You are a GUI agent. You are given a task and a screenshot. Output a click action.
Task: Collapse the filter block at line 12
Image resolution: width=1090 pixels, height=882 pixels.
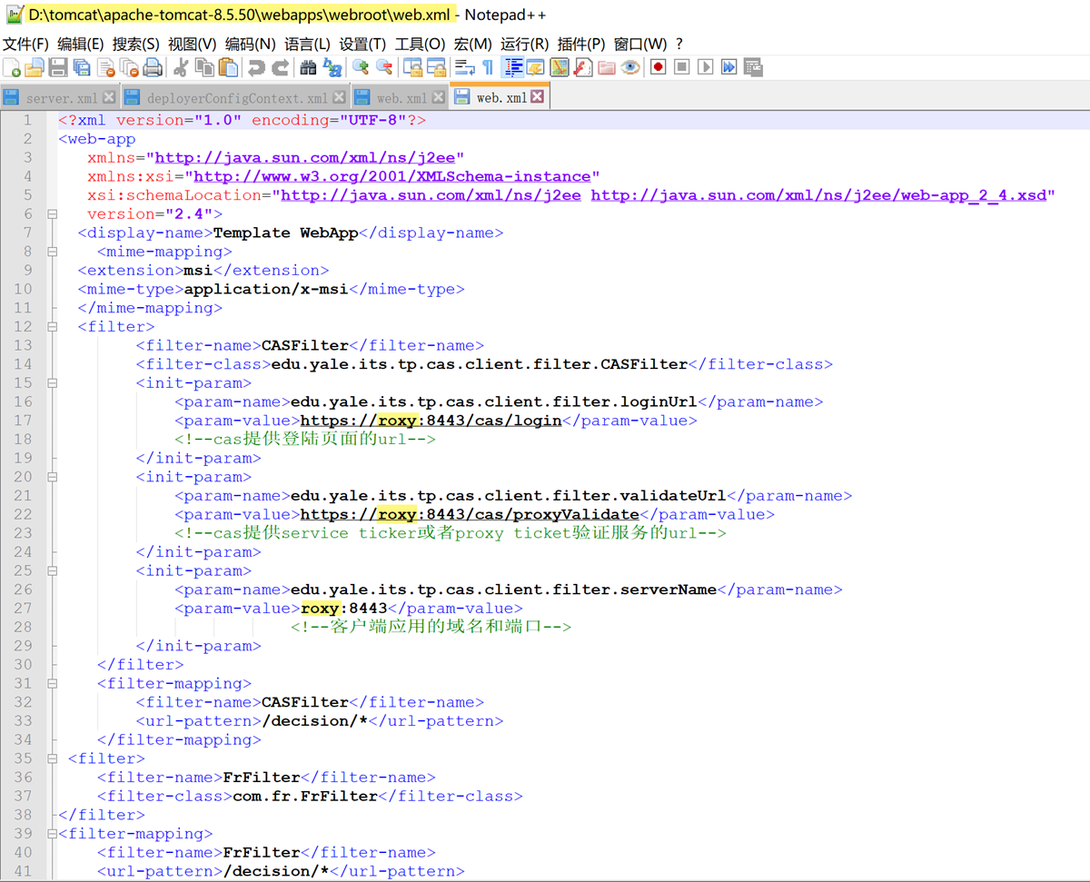click(x=52, y=327)
